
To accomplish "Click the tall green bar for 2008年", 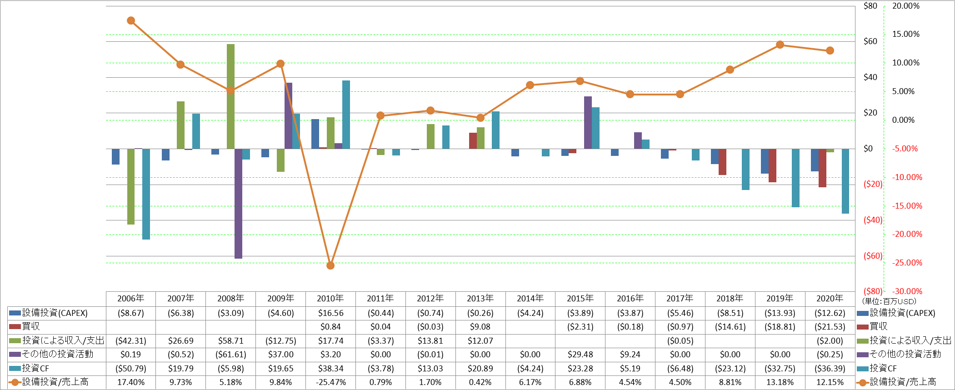I will [231, 96].
